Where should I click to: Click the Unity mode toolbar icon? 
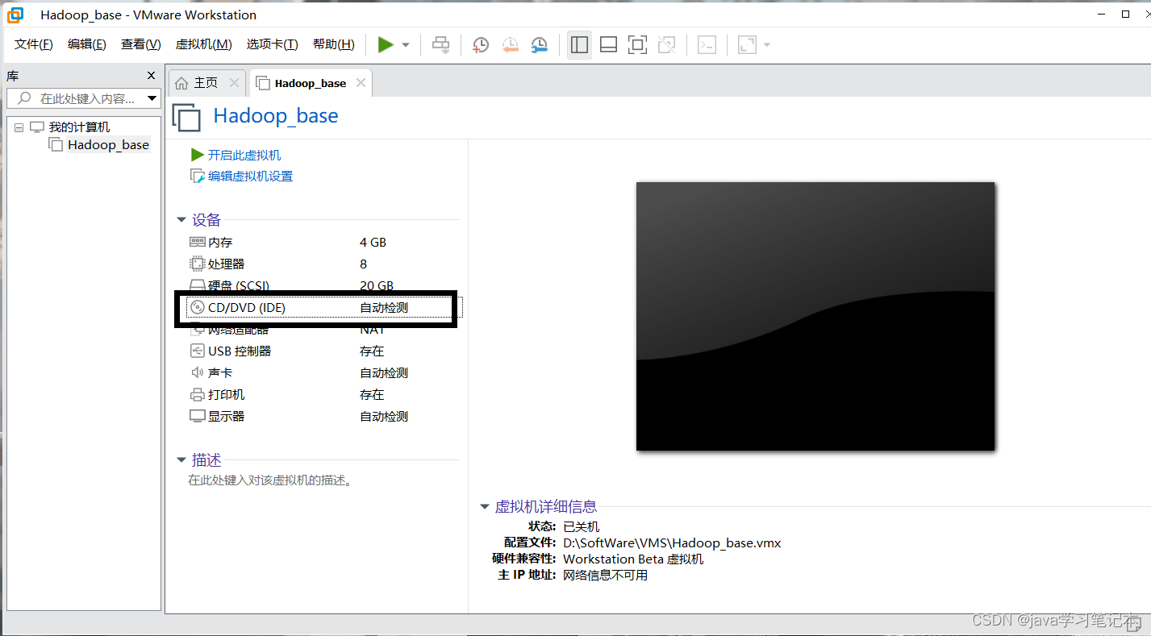[667, 45]
